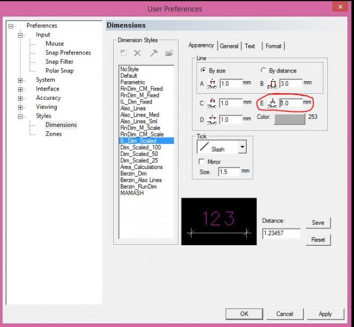Image resolution: width=354 pixels, height=327 pixels.
Task: Click the open folder style icon
Action: pos(169,53)
